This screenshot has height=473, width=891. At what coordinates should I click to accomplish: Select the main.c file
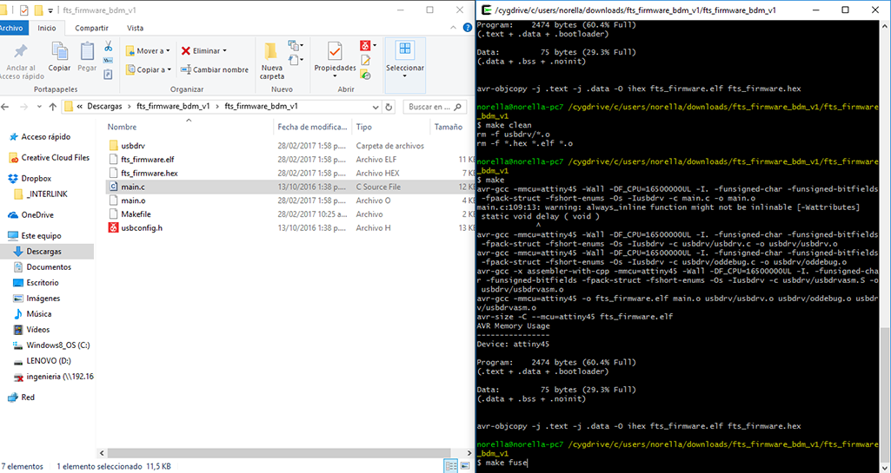tap(133, 187)
